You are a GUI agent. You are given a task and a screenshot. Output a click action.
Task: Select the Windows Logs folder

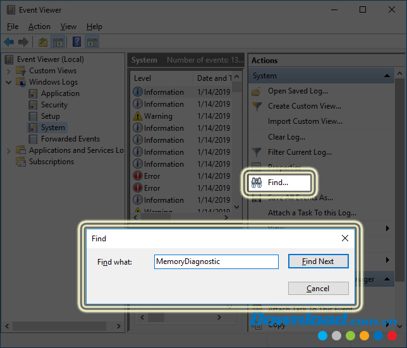[x=53, y=82]
